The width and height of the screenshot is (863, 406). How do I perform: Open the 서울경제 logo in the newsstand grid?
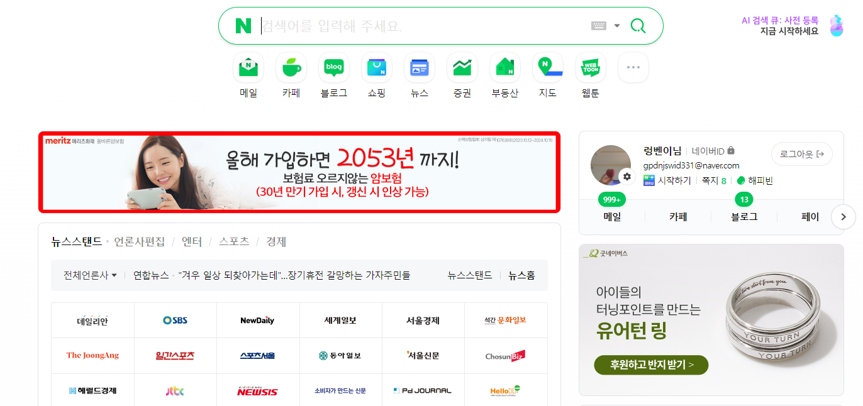point(423,321)
